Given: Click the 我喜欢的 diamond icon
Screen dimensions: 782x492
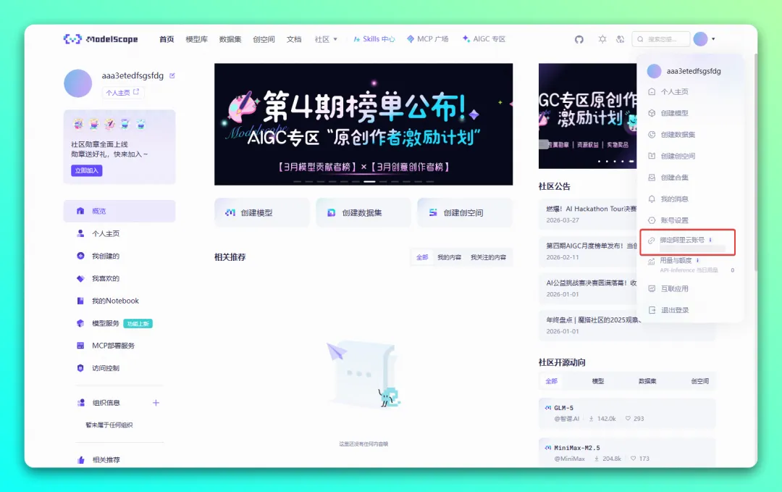Looking at the screenshot, I should pyautogui.click(x=80, y=278).
